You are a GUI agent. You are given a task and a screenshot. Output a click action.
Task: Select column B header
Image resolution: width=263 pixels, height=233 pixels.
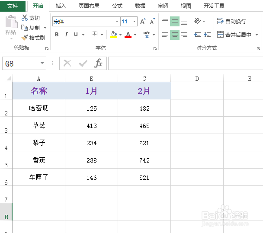coord(91,78)
